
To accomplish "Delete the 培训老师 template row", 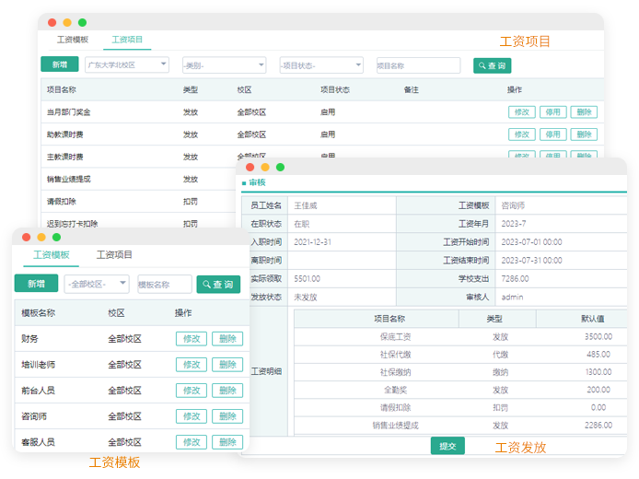I will [227, 365].
